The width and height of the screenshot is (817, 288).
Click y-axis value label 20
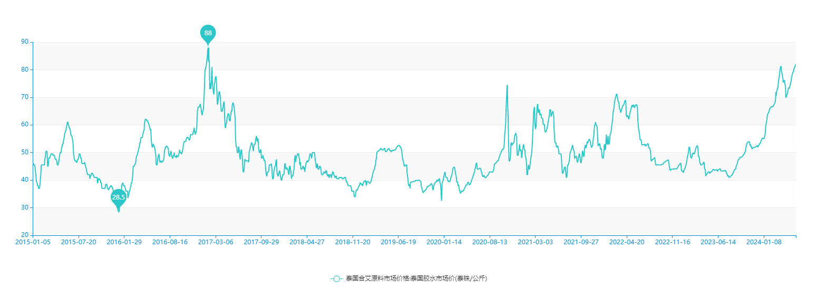[x=25, y=235]
